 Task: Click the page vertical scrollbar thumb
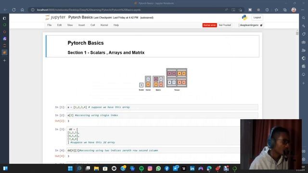[297, 33]
